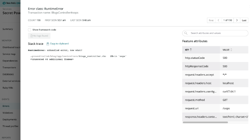Click the No logs found button

(39, 36)
